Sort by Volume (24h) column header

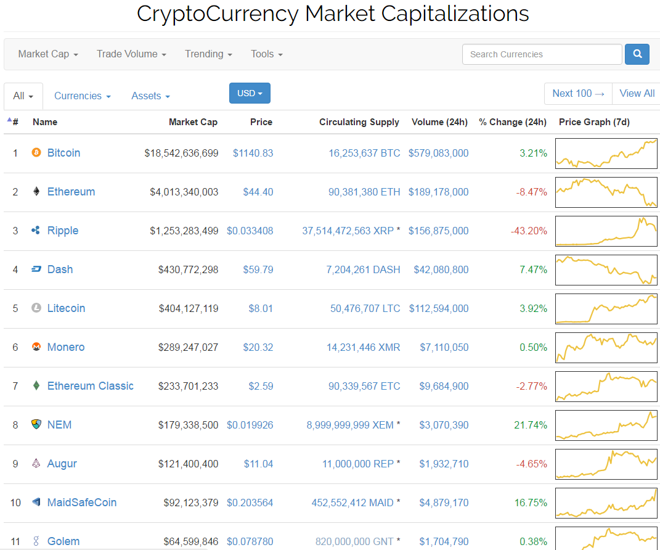click(439, 122)
